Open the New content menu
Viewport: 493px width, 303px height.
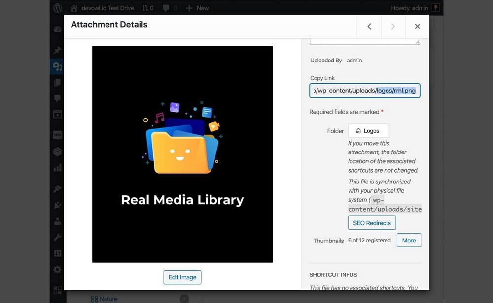click(198, 8)
